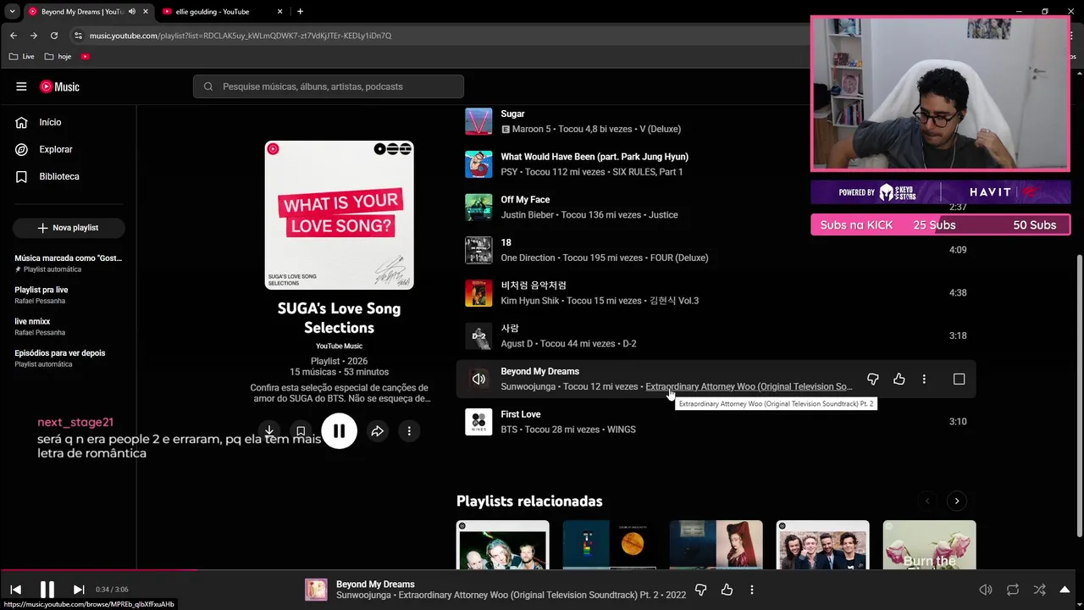The height and width of the screenshot is (610, 1084).
Task: Focus the music search field
Action: tap(329, 86)
